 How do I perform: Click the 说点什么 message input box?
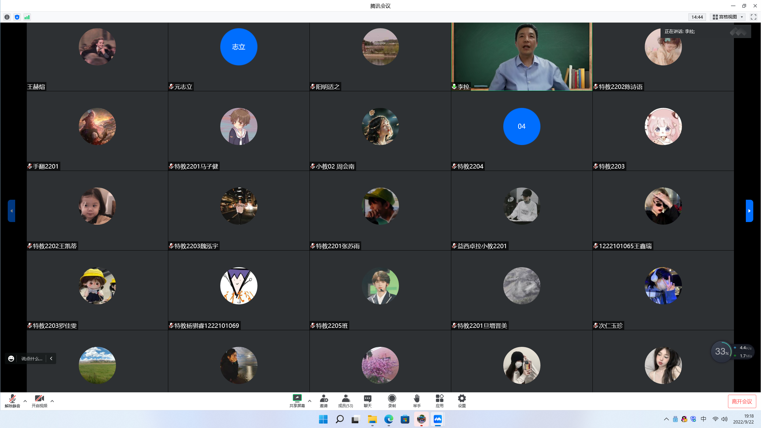coord(32,358)
